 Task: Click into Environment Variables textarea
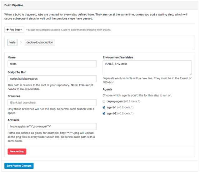point(147,68)
